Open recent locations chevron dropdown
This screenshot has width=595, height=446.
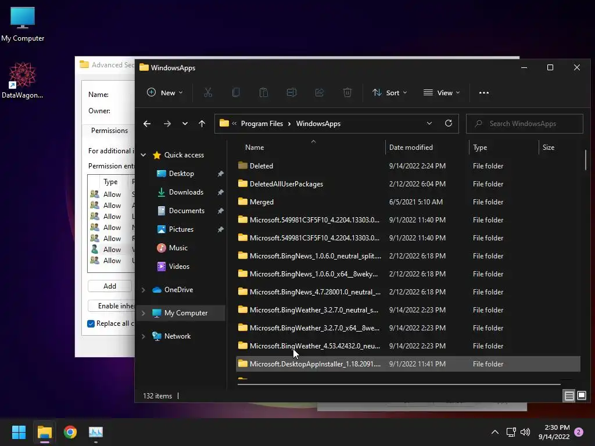click(x=185, y=124)
